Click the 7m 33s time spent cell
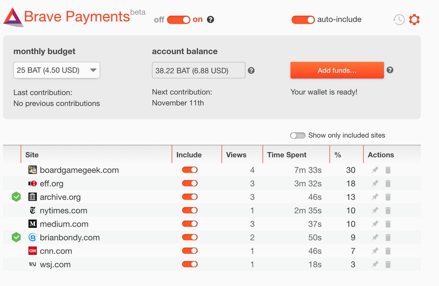 (308, 170)
